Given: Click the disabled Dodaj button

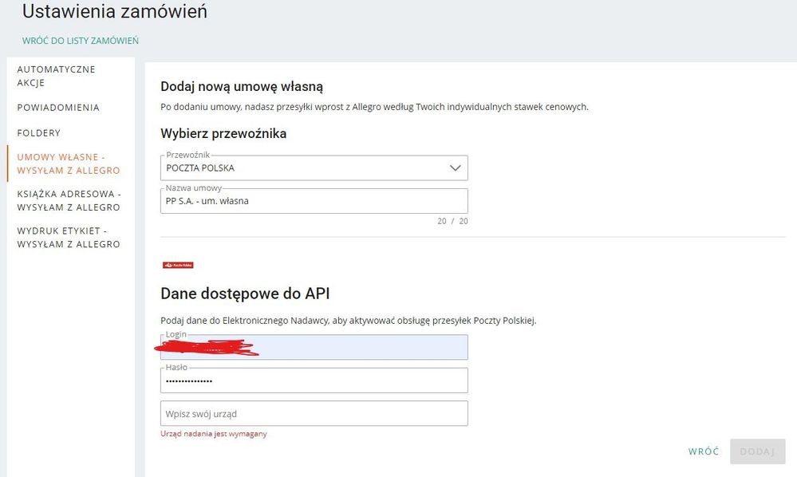Looking at the screenshot, I should (757, 451).
